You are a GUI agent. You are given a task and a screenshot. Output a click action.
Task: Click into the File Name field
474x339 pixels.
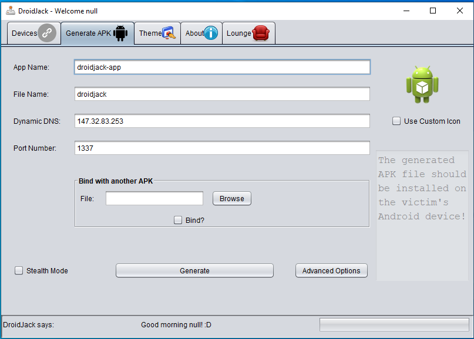point(222,94)
